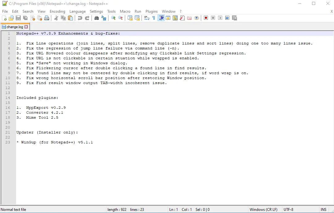Save the file with the floppy icon

[x=18, y=18]
